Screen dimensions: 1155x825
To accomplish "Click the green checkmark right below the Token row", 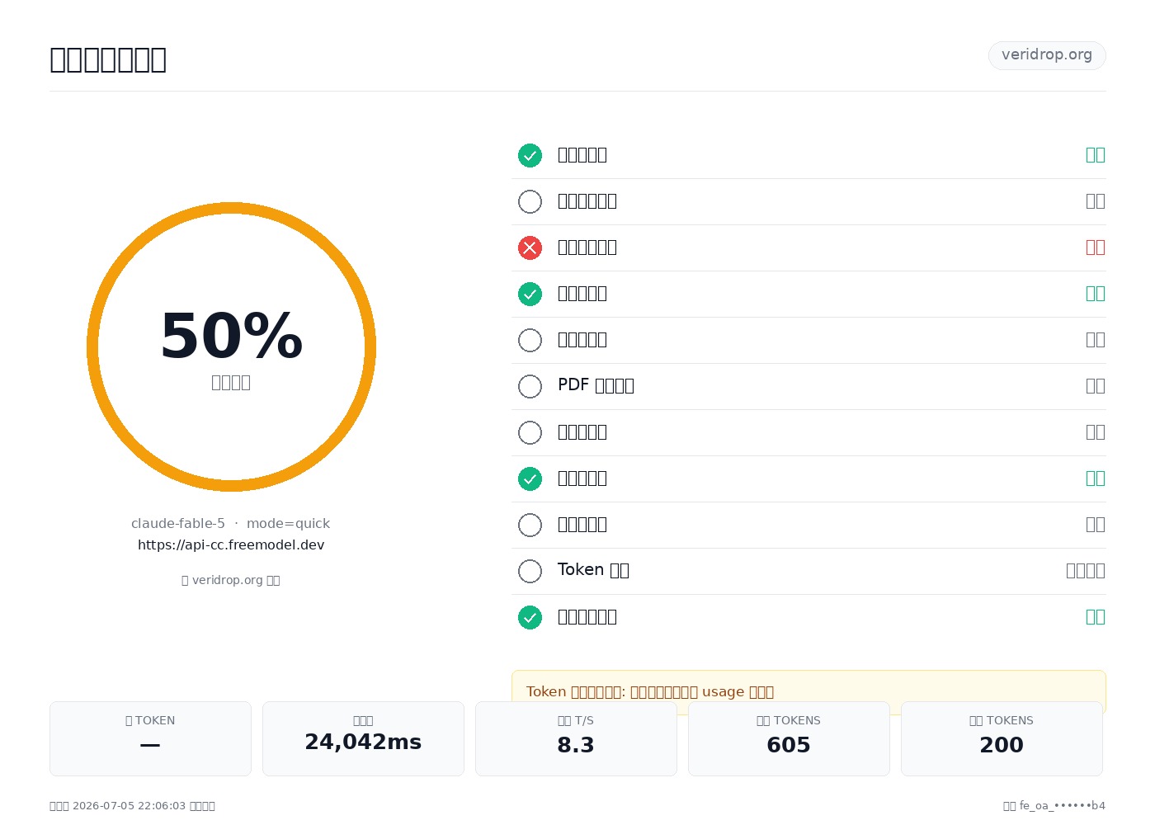I will (x=530, y=617).
